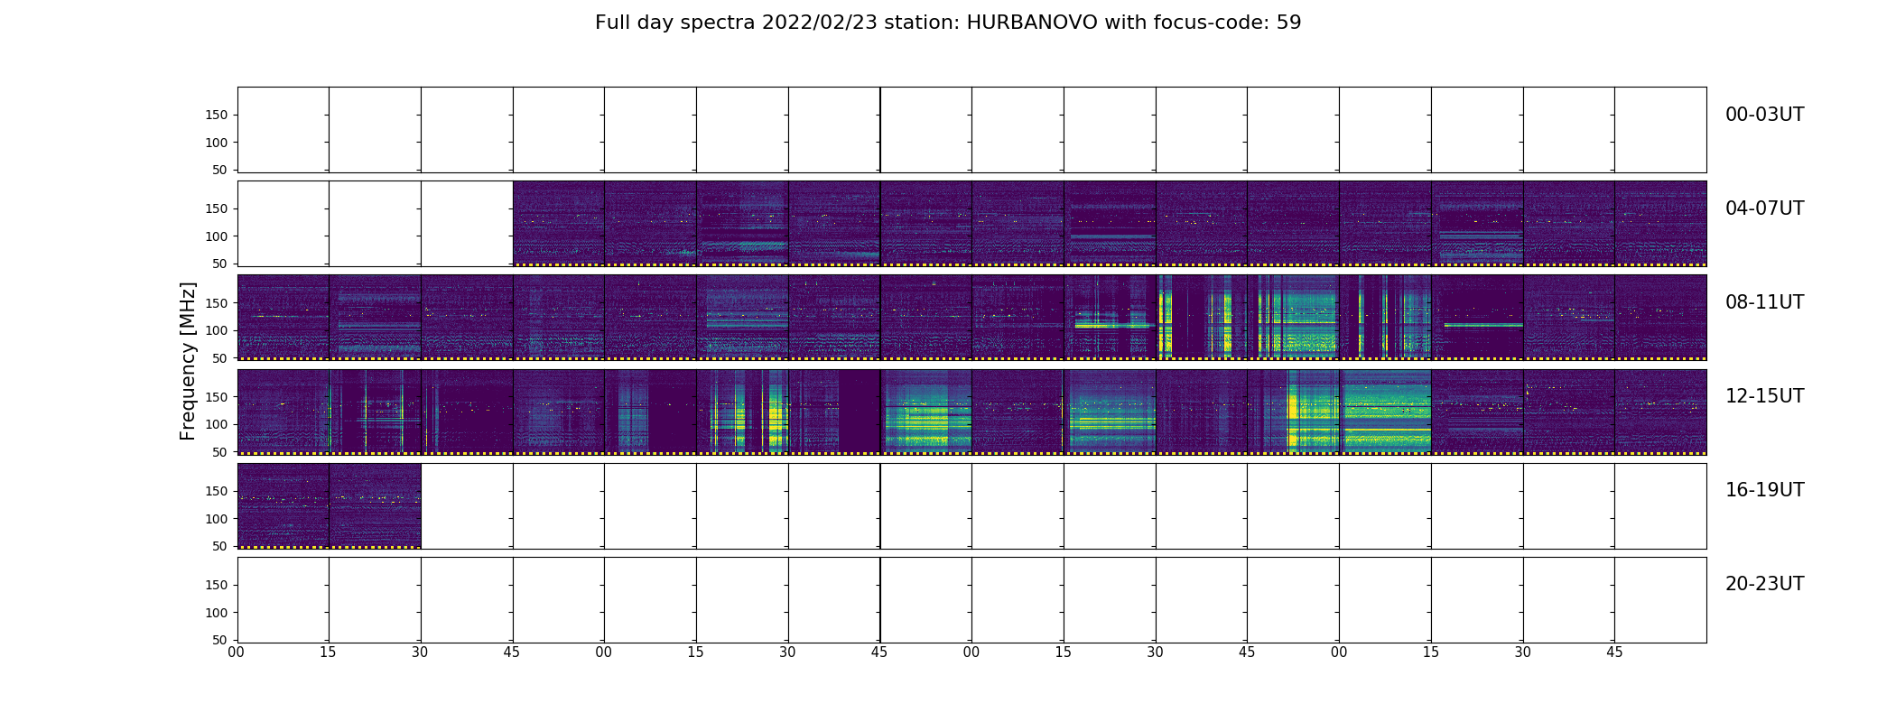Select the 'Frequency [MHz]' axis label
The image size is (1896, 722).
tap(188, 361)
